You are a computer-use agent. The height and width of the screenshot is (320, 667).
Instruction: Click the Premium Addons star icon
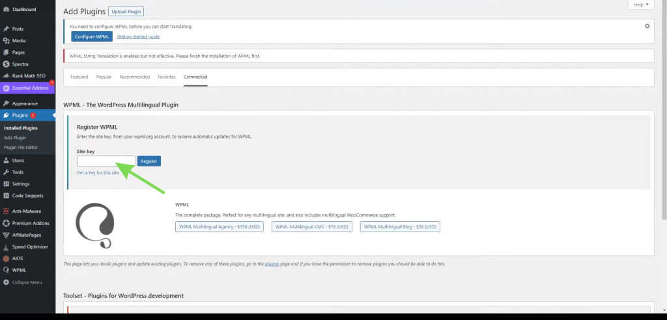pos(6,223)
